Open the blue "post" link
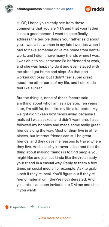Image resolution: width=109 pixels, height=227 pixels. [69, 9]
